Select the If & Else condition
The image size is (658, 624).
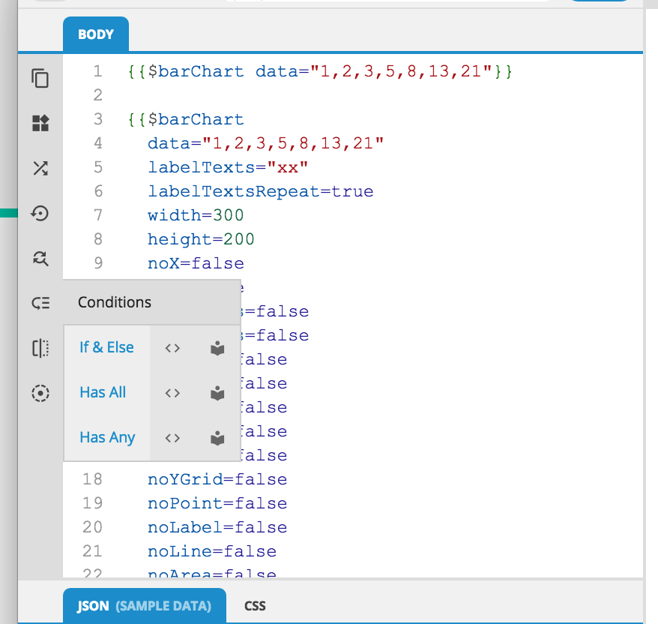point(106,347)
